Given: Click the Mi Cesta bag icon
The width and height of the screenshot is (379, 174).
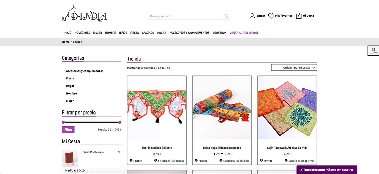Looking at the screenshot, I should pos(299,16).
